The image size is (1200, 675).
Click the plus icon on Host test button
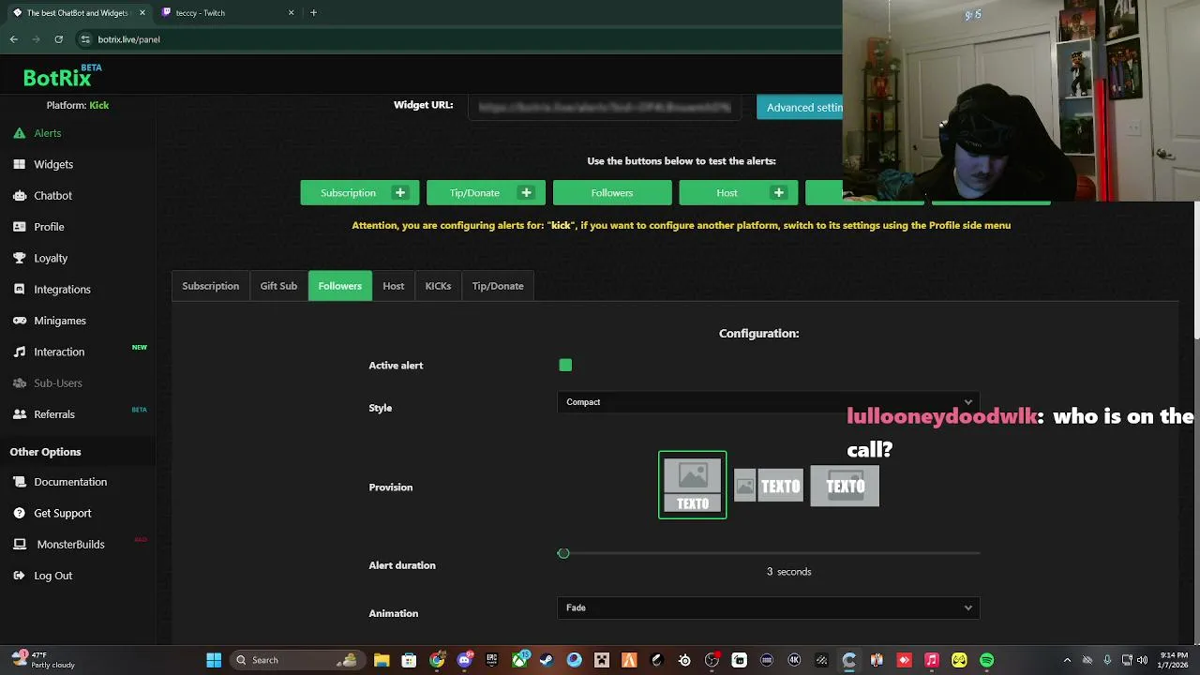click(778, 192)
